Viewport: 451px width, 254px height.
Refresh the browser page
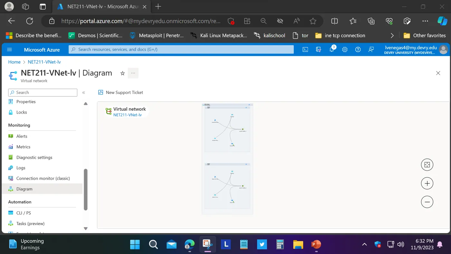tap(30, 21)
